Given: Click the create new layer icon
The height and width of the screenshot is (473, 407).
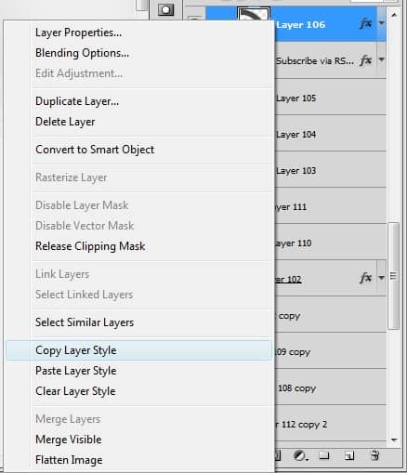Looking at the screenshot, I should tap(349, 455).
